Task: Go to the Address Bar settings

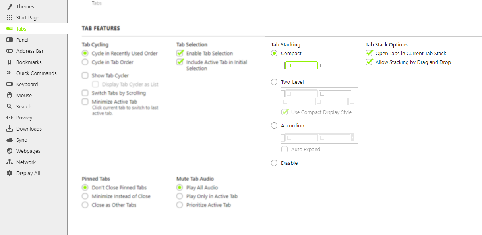Action: click(30, 51)
